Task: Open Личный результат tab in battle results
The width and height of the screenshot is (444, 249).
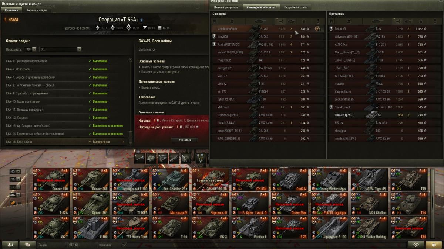Action: (x=226, y=7)
